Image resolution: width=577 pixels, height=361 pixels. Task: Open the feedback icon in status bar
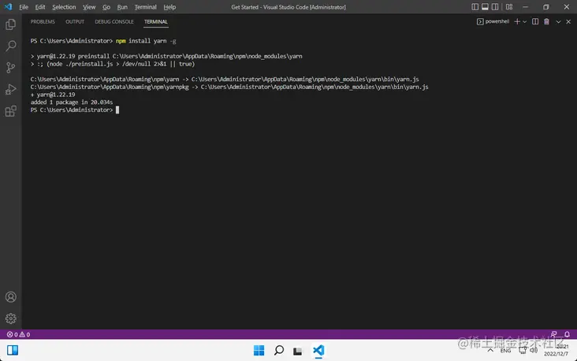pos(554,334)
